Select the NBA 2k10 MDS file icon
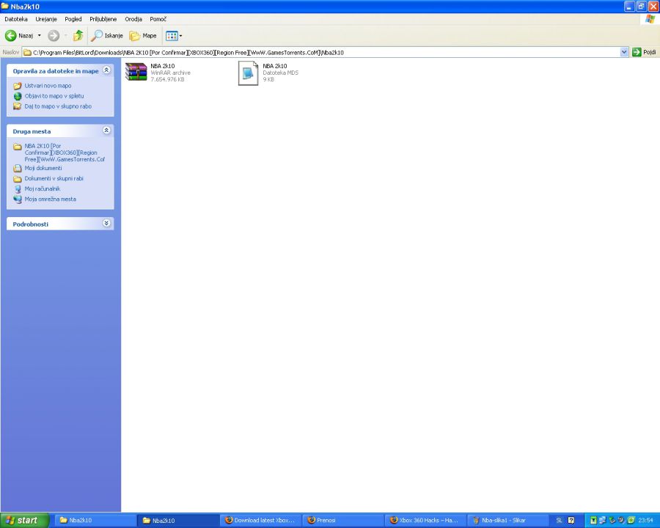 pyautogui.click(x=249, y=73)
